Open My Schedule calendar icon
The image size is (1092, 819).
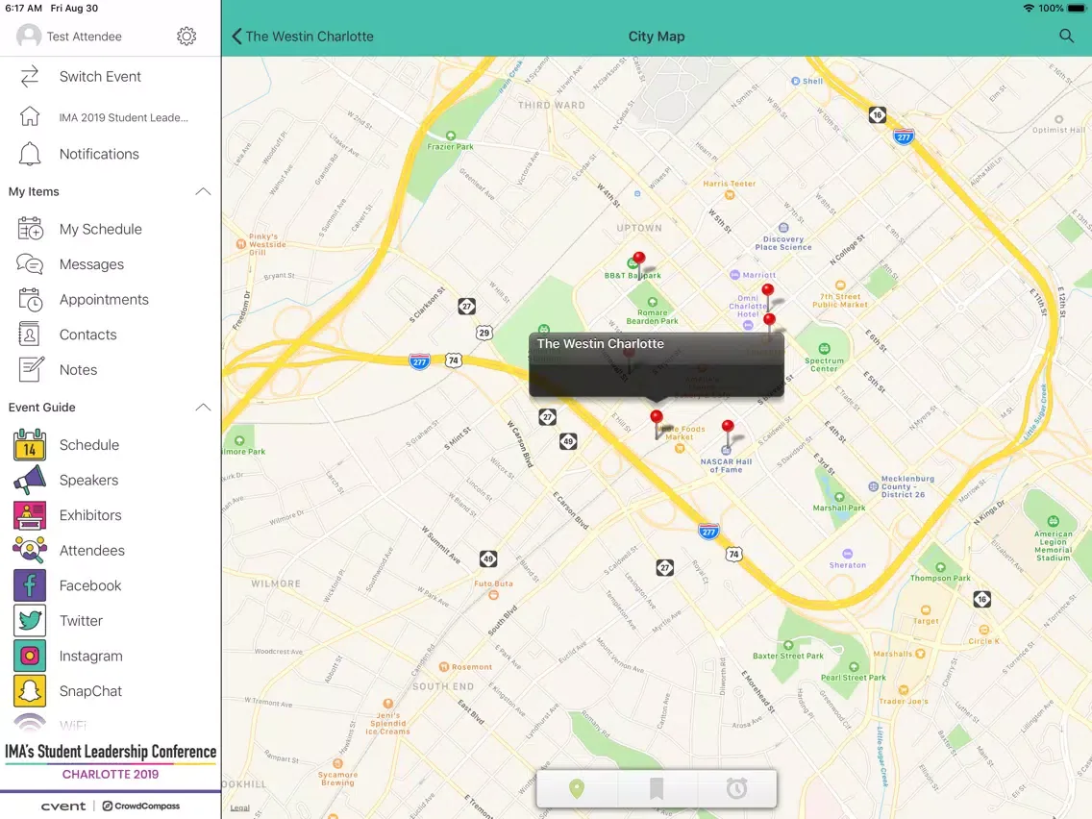click(x=30, y=229)
